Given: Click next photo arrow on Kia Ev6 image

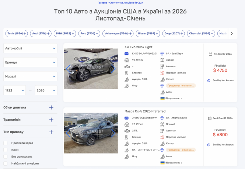Looking at the screenshot, I should point(114,69).
